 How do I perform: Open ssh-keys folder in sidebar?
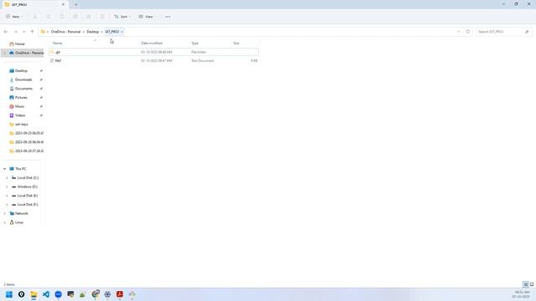(x=22, y=125)
